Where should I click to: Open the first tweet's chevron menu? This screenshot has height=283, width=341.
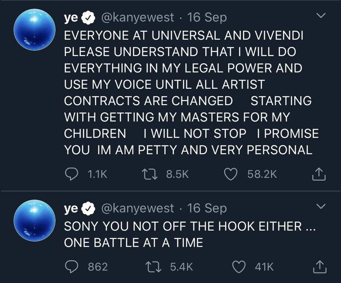(321, 16)
